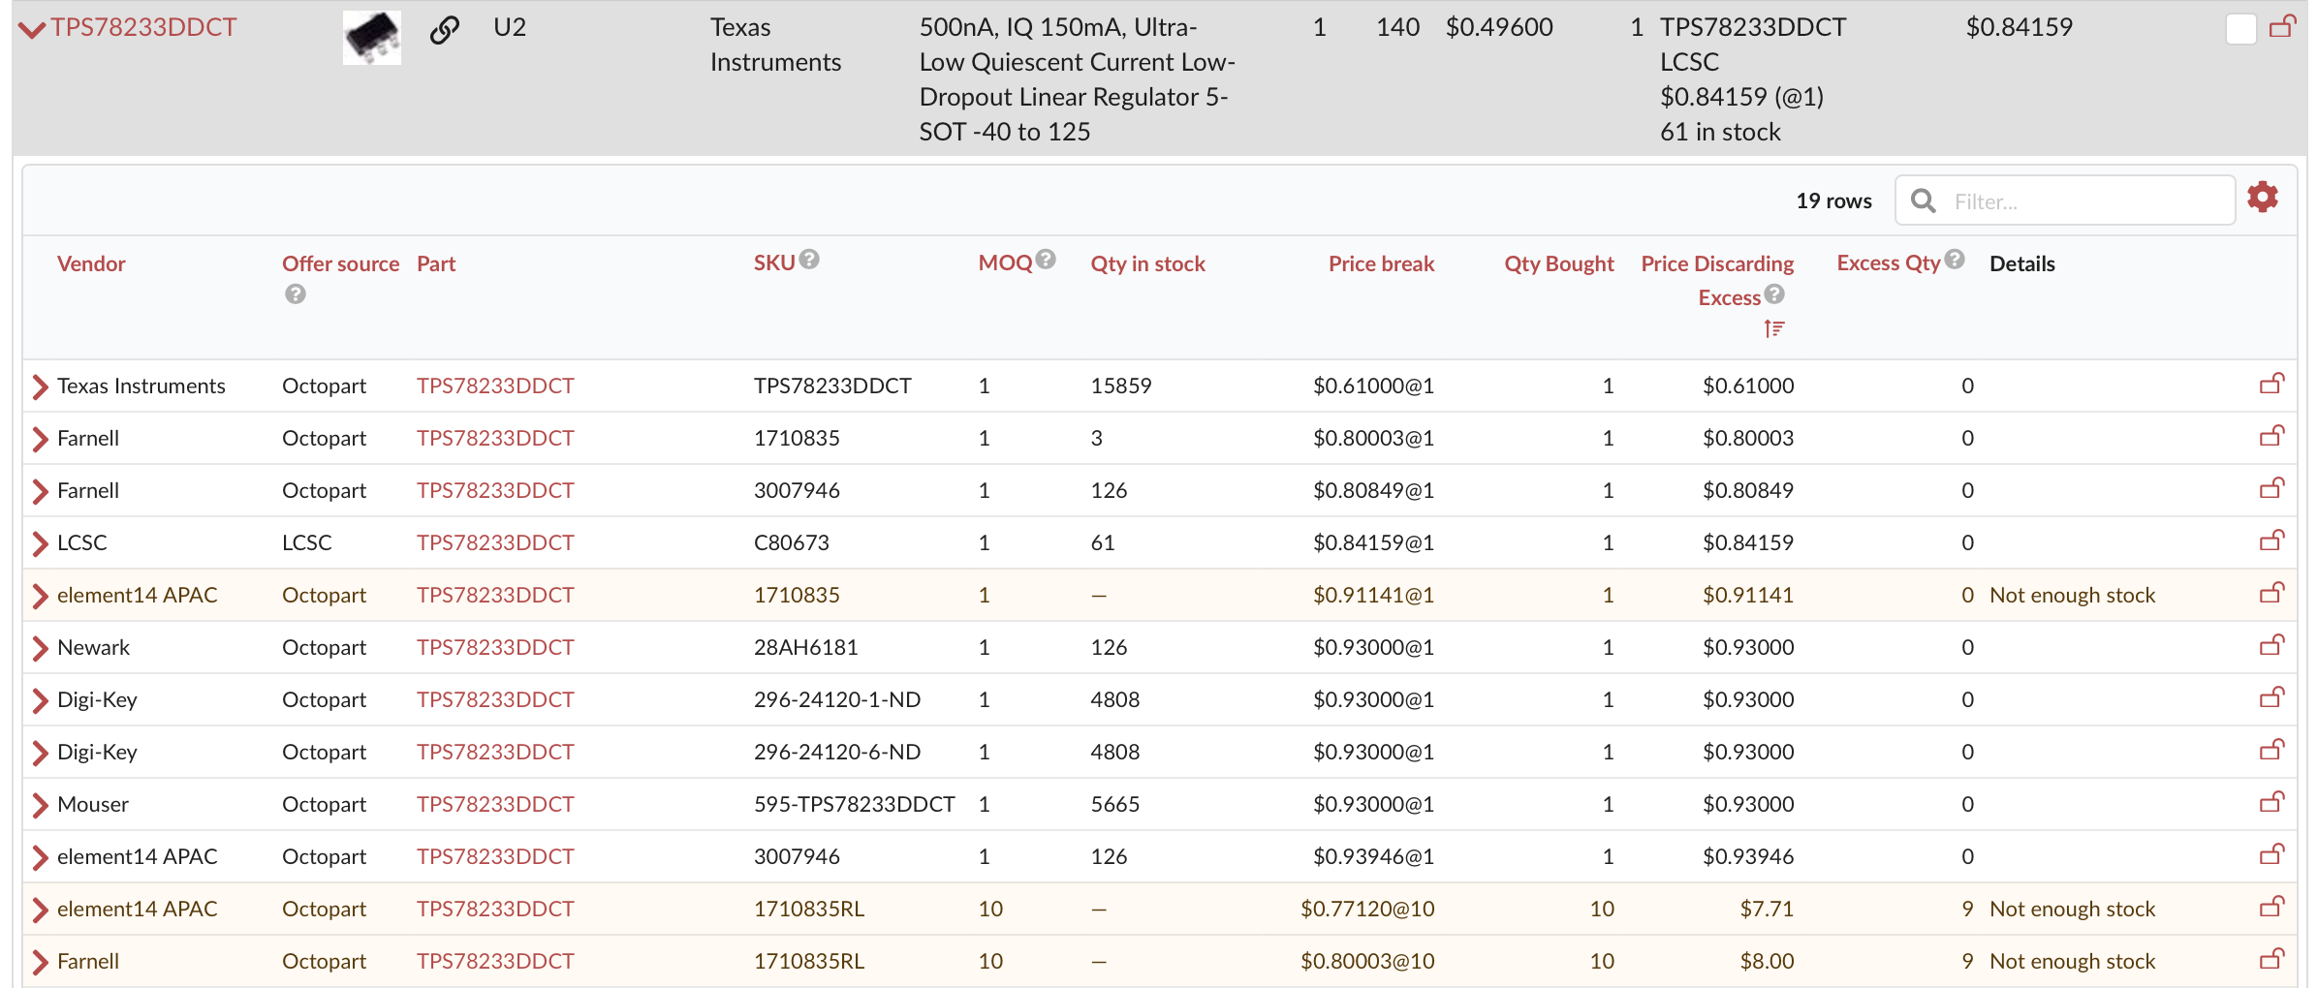Click lock icon on LCSC offer row
Viewport: 2318px width, 988px height.
2271,541
